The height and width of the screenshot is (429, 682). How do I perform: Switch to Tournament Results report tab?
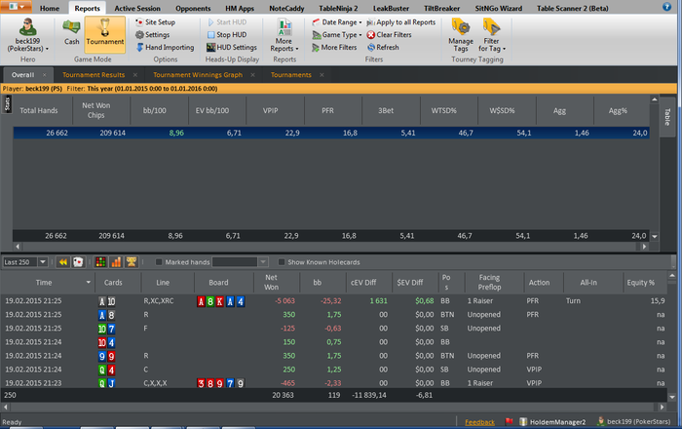[94, 75]
